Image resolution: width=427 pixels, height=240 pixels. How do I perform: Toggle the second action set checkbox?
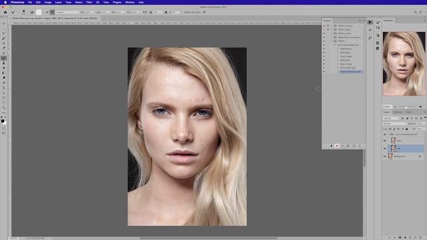tap(324, 29)
